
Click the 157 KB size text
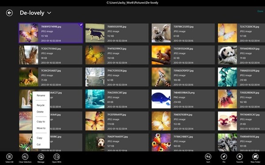(44, 36)
